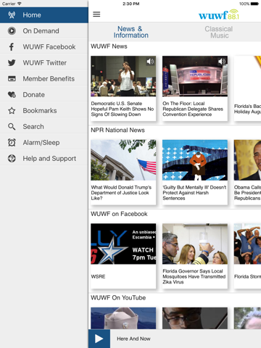This screenshot has height=348, width=261.
Task: Click the Member Benefits card icon
Action: click(12, 79)
